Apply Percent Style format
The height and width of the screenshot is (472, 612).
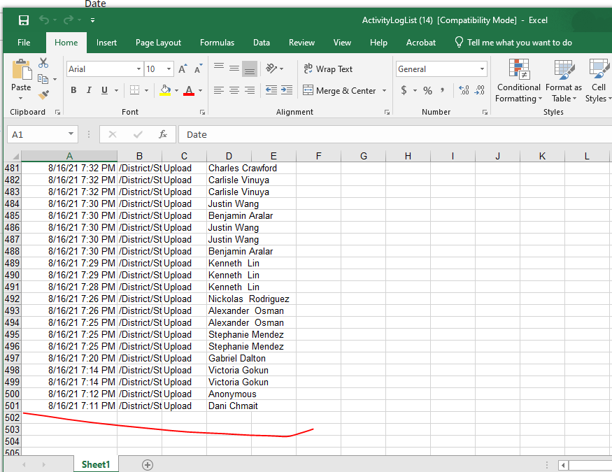tap(428, 90)
